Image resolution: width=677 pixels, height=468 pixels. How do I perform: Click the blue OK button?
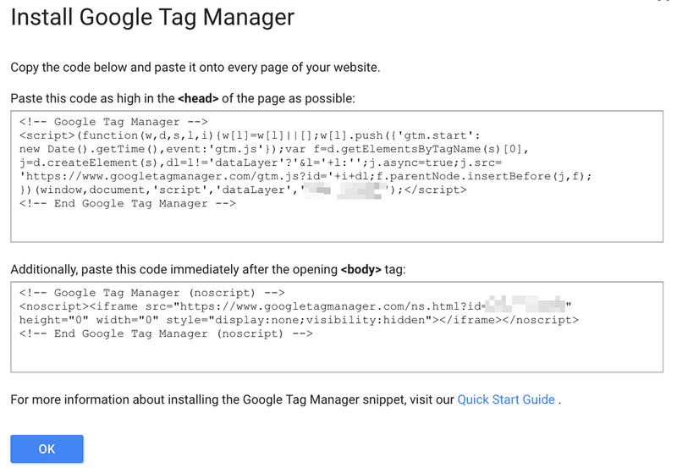point(47,449)
